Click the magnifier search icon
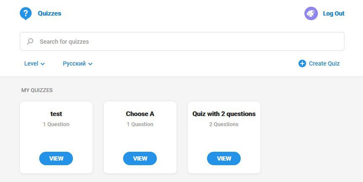 click(x=30, y=42)
